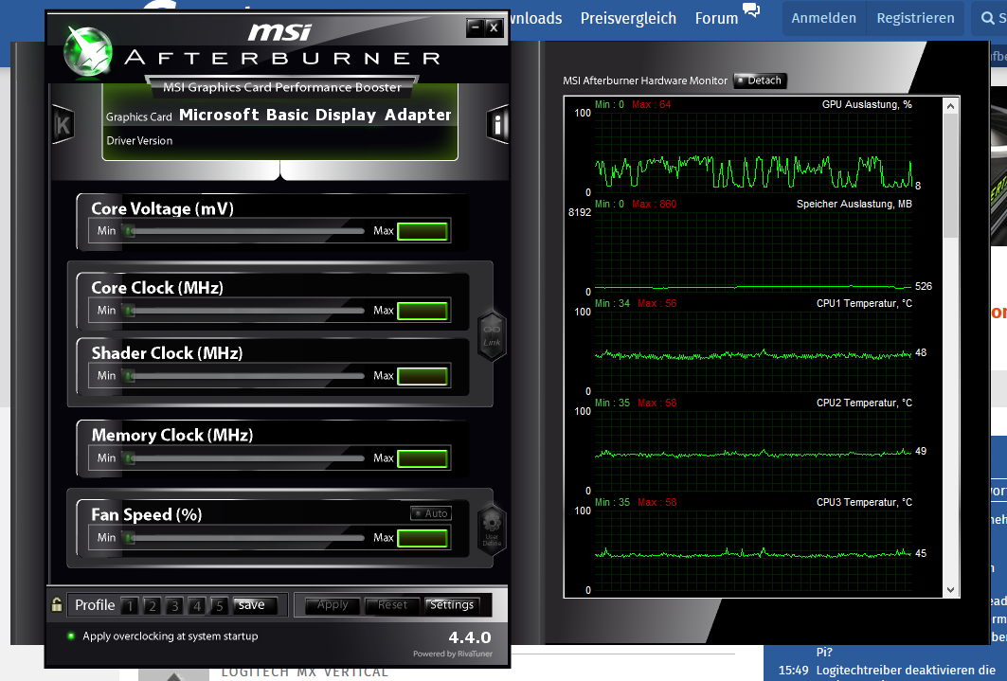Click the profile lock icon
Screen dimensions: 1007x681
(x=57, y=604)
